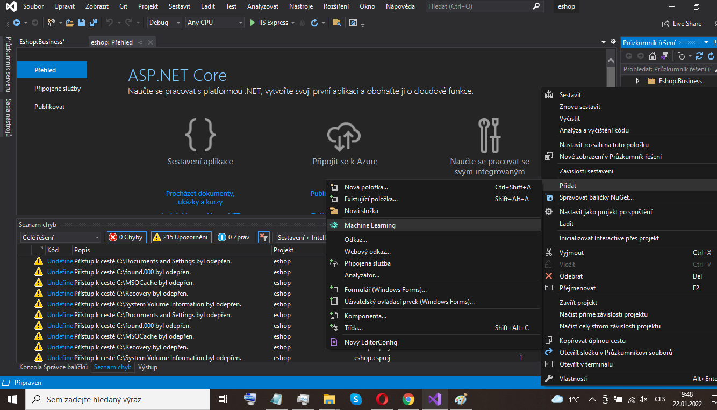Viewport: 717px width, 410px height.
Task: Toggle the 0 Zpráv messages filter
Action: pyautogui.click(x=234, y=237)
